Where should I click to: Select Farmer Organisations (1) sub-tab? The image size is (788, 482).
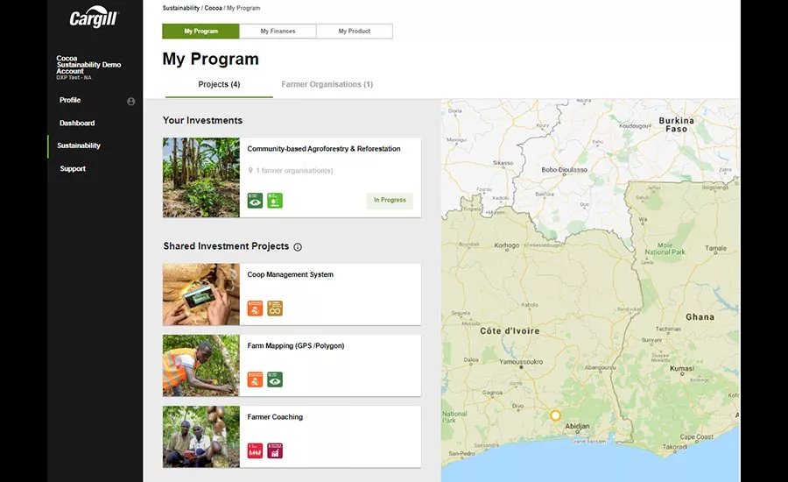(x=327, y=84)
